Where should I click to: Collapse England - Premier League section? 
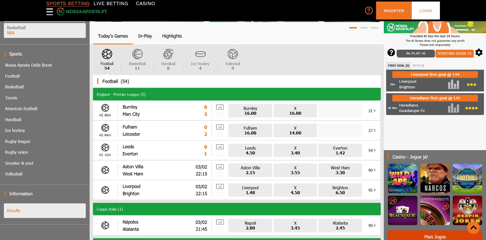(x=237, y=94)
